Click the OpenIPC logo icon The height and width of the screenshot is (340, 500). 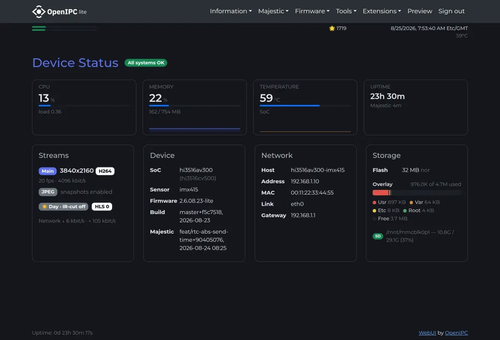click(x=39, y=12)
